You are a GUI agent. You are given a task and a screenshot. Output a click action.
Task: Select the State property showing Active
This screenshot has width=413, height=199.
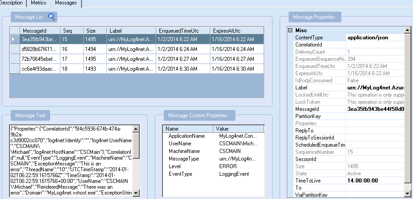pyautogui.click(x=349, y=174)
